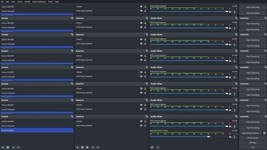Open OBS Settings from Controls

pos(253,143)
